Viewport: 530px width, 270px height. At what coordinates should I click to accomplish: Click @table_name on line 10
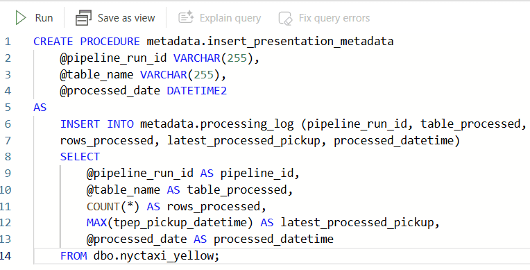point(123,189)
